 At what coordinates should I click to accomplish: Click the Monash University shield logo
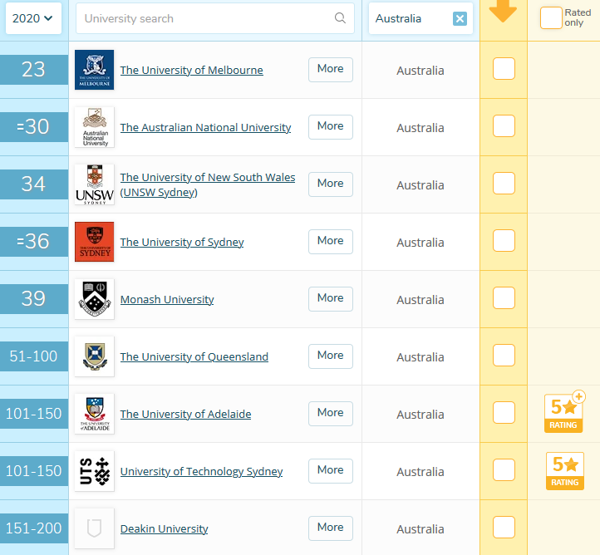point(94,299)
